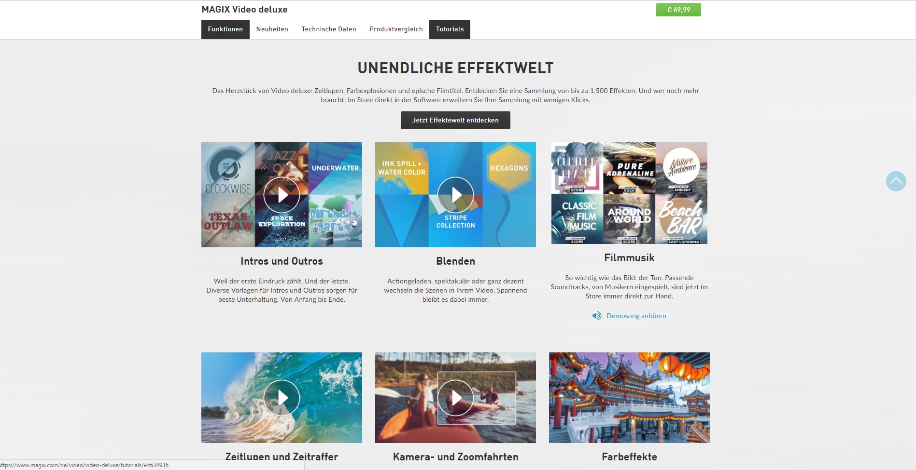The height and width of the screenshot is (470, 916).
Task: Click the Classic Film Music cover
Action: coord(577,219)
